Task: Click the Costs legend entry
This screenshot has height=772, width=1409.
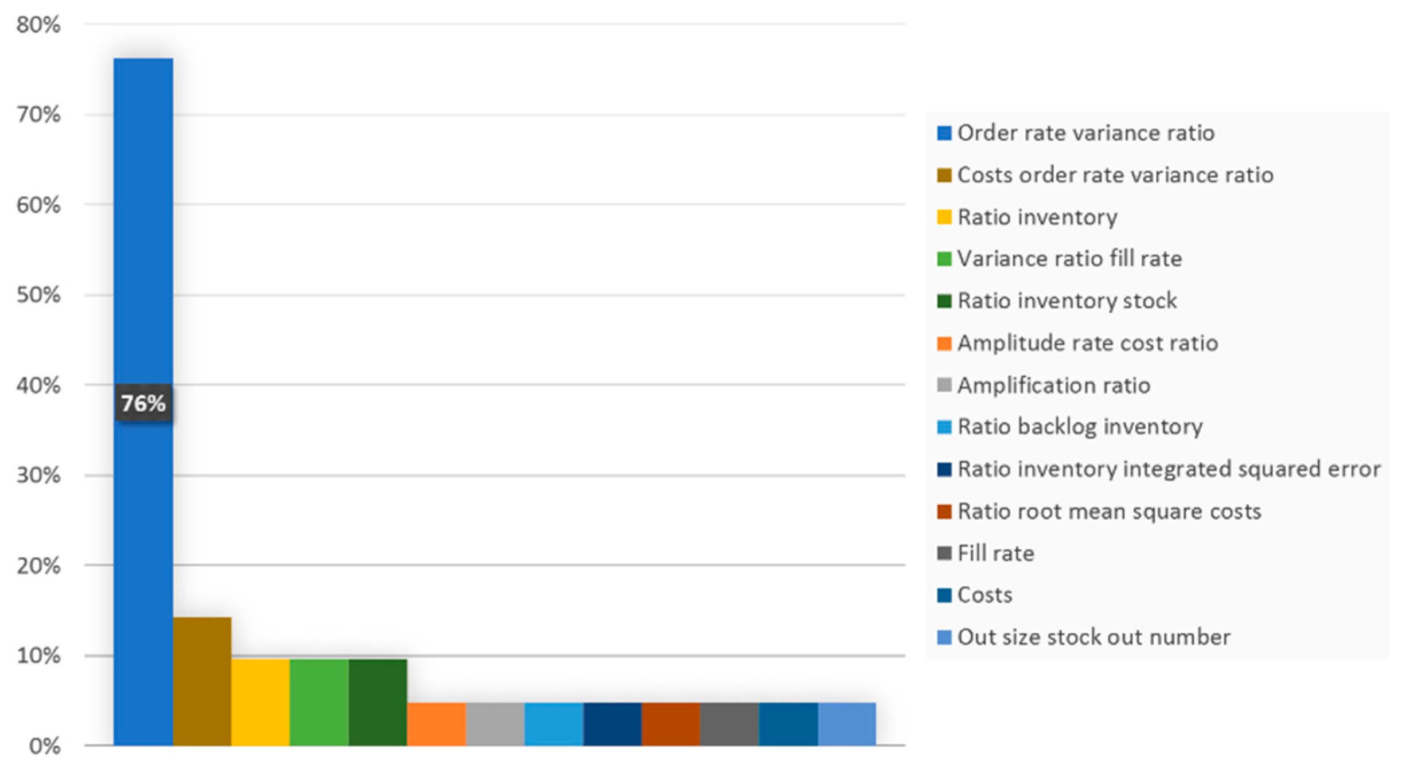Action: point(984,595)
